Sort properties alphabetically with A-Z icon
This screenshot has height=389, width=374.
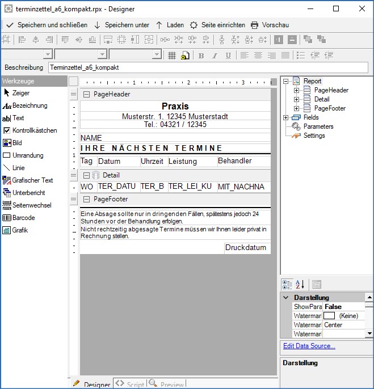300,284
